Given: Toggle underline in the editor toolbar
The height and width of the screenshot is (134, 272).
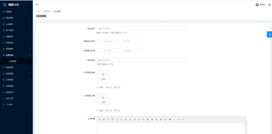Looking at the screenshot, I should point(121,119).
